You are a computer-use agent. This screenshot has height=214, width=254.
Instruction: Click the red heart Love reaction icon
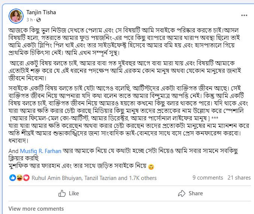[26, 178]
